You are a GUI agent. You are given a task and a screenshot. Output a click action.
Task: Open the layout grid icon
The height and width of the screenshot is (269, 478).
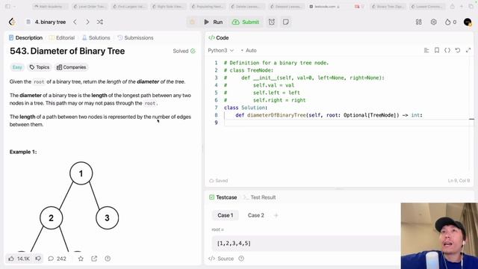tap(418, 22)
